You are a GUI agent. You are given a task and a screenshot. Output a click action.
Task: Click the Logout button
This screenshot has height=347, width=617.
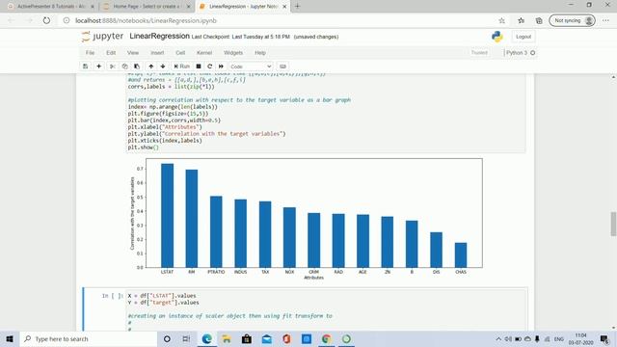click(x=523, y=37)
